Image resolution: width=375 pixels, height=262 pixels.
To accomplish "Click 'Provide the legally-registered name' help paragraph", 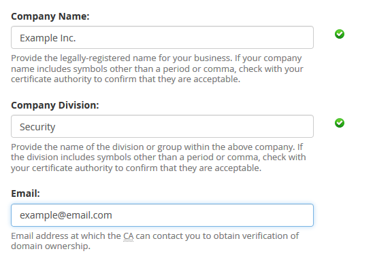I will pos(157,69).
